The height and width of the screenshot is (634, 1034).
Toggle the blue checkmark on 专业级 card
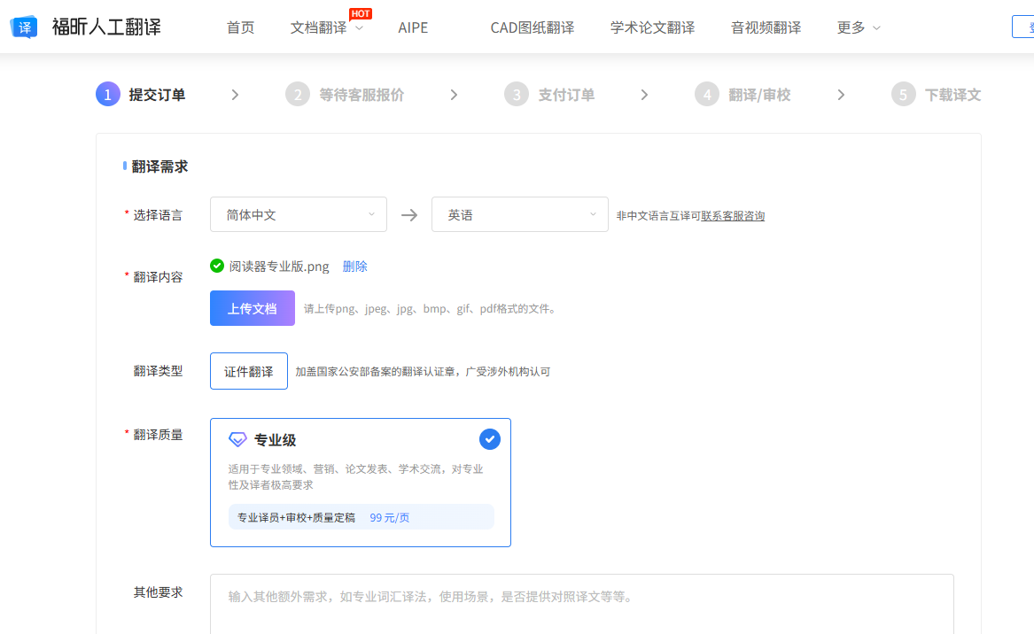coord(489,439)
